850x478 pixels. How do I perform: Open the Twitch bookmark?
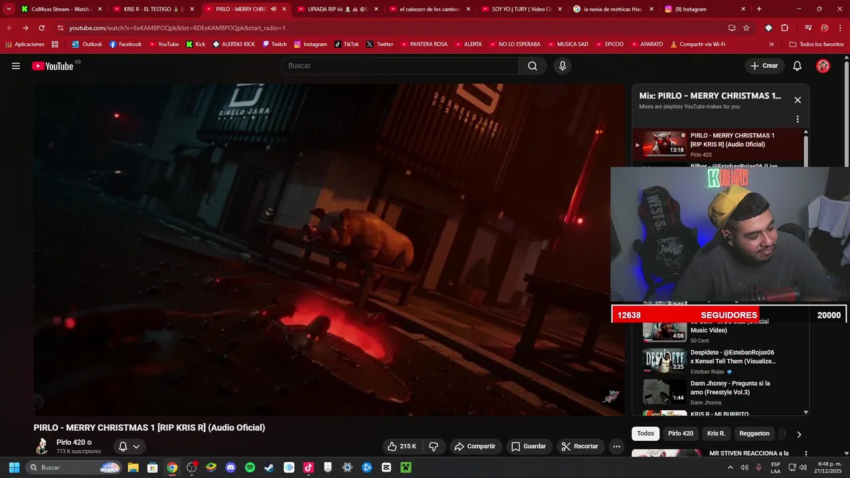275,44
